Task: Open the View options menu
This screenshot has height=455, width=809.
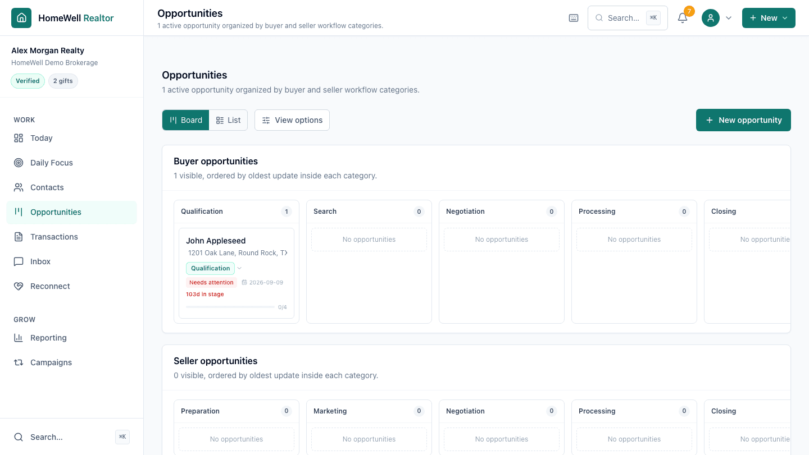Action: [x=292, y=120]
